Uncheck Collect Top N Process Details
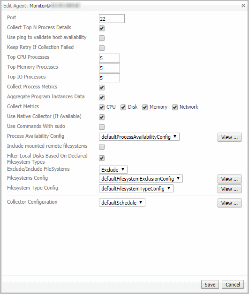The image size is (249, 294). click(x=102, y=28)
